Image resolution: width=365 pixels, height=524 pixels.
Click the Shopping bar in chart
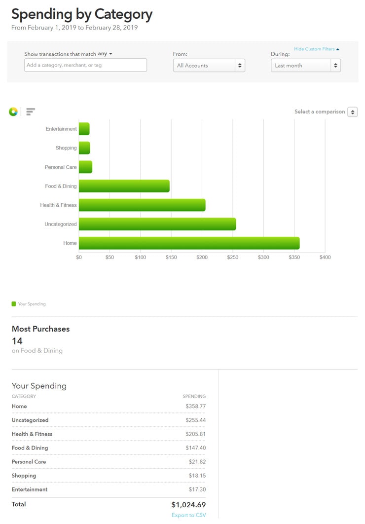coord(84,148)
